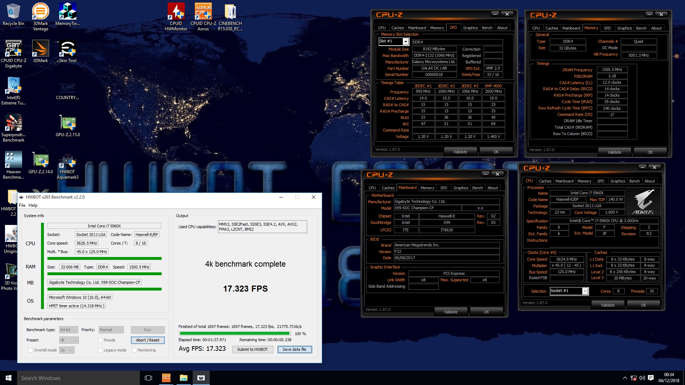Click Save data file button
This screenshot has height=385, width=685.
coord(294,349)
